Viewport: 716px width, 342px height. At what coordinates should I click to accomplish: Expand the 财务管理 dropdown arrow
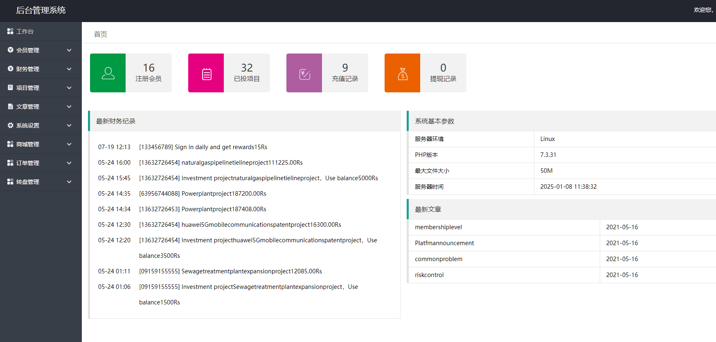(69, 69)
